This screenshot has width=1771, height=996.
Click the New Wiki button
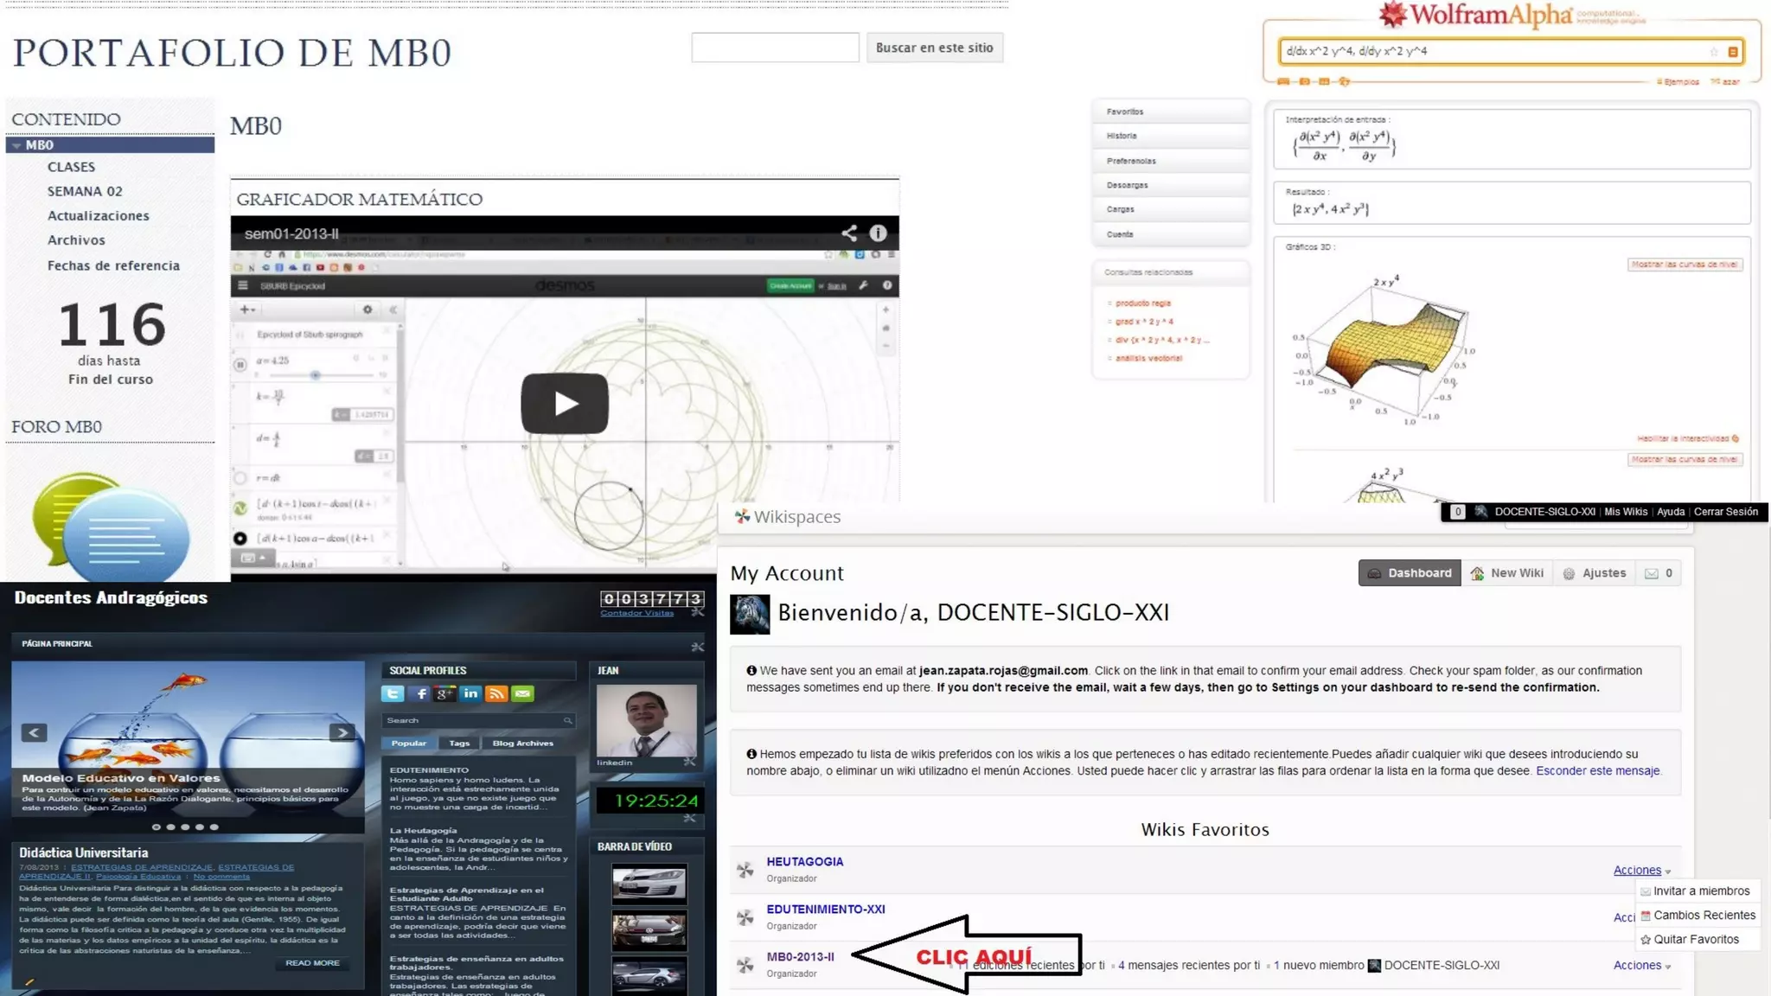pyautogui.click(x=1507, y=573)
